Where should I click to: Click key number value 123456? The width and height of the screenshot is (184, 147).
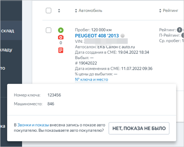click(x=54, y=95)
